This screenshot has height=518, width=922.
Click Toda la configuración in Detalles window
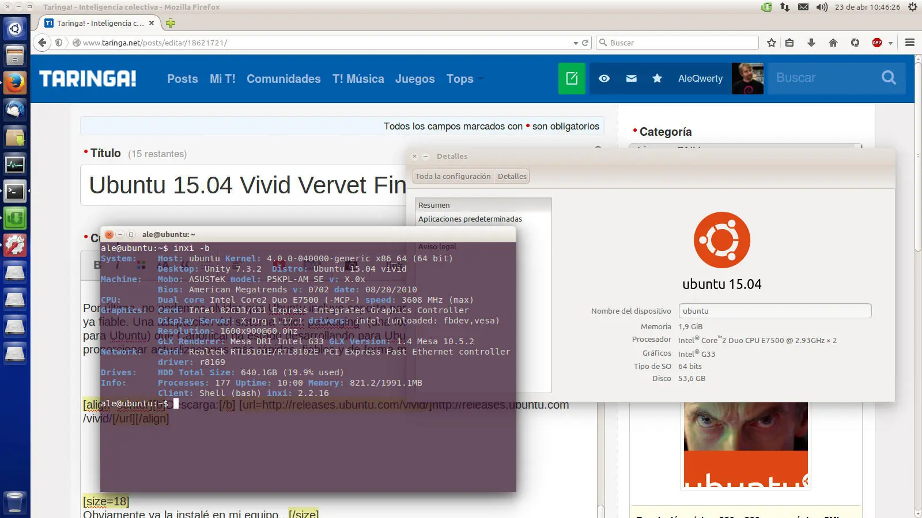pos(453,176)
